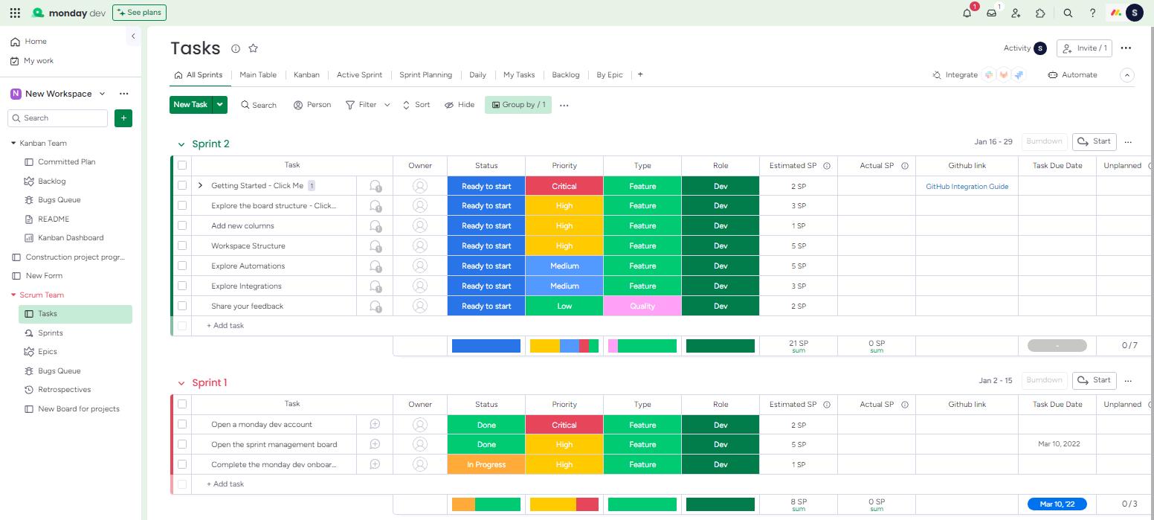Click the Critical priority cell for Getting Started
Viewport: 1154px width, 520px height.
click(564, 186)
